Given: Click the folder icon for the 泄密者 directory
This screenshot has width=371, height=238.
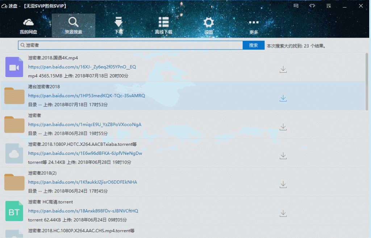Looking at the screenshot, I should pyautogui.click(x=14, y=125).
